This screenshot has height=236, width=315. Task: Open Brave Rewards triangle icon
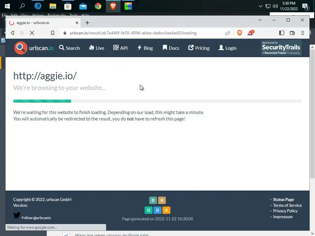tap(250, 33)
